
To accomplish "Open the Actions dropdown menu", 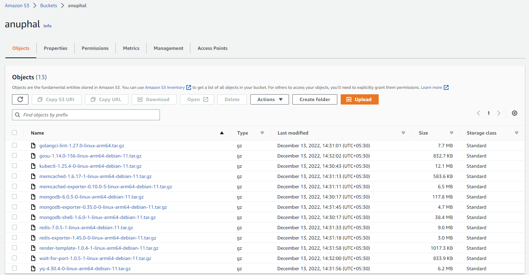I will click(x=269, y=99).
